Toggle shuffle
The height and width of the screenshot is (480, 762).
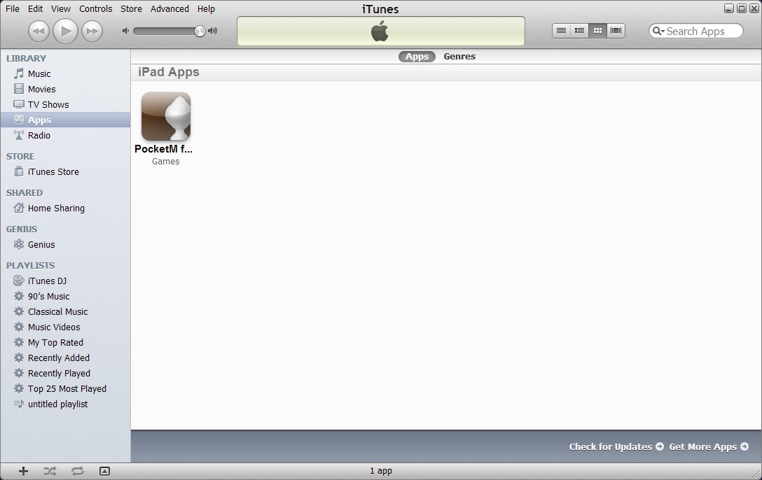click(x=50, y=471)
